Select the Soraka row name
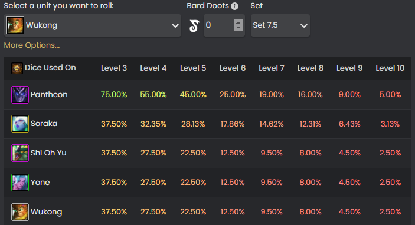The height and width of the screenshot is (225, 415). pos(44,124)
